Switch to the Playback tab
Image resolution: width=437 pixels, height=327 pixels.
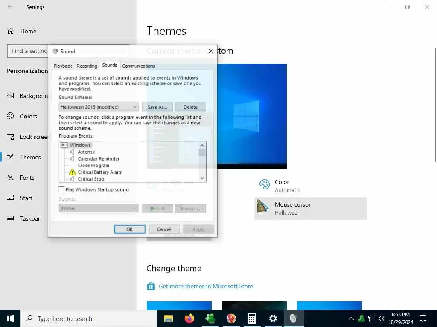click(63, 66)
